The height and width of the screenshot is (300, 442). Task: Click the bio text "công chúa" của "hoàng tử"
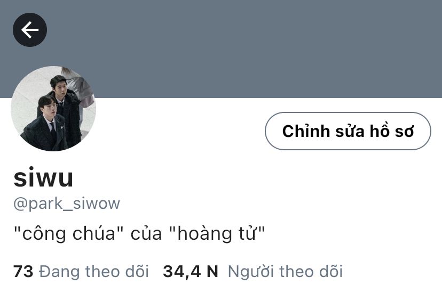[139, 233]
